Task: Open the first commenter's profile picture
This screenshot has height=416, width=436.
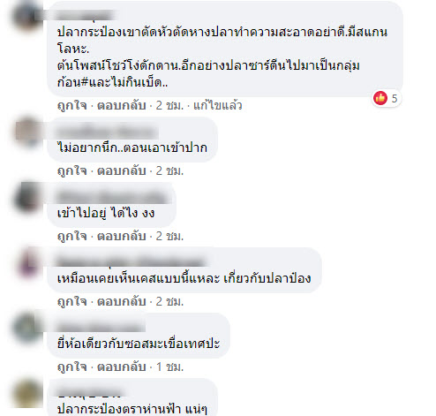Action: [28, 15]
